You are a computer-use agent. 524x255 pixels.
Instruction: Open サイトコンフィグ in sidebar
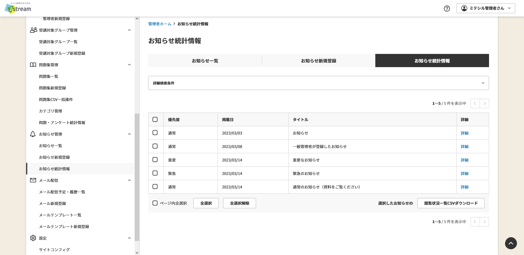[54, 250]
